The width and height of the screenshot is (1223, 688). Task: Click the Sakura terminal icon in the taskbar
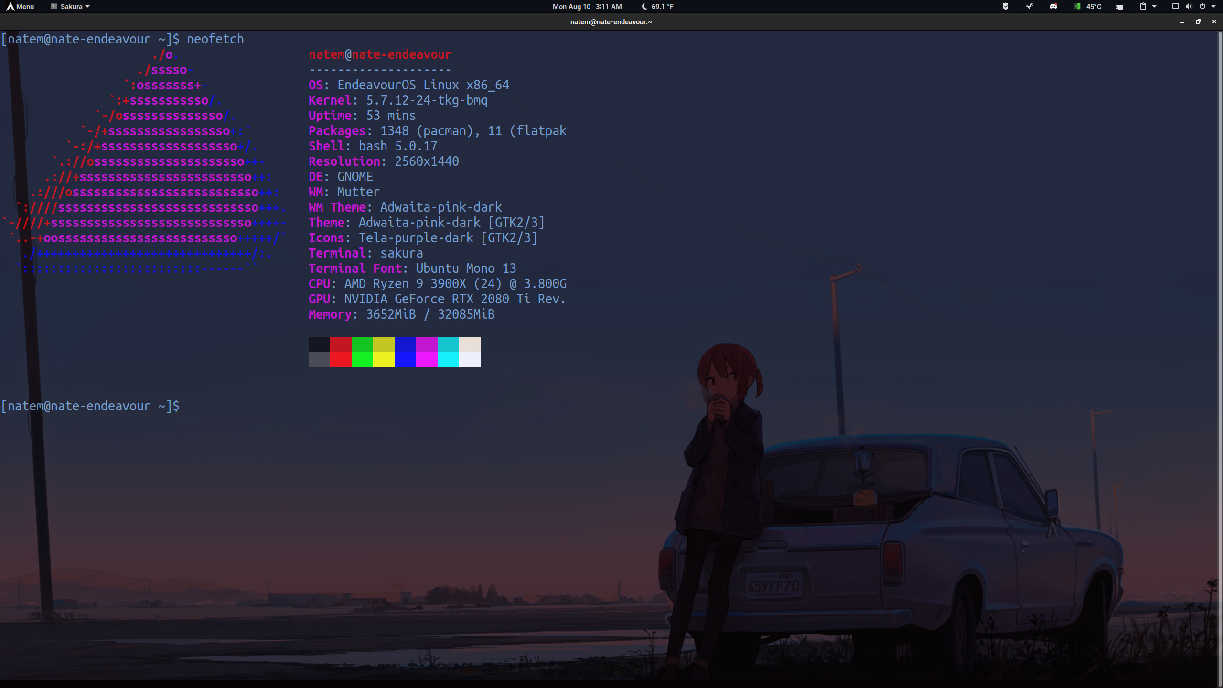tap(53, 6)
